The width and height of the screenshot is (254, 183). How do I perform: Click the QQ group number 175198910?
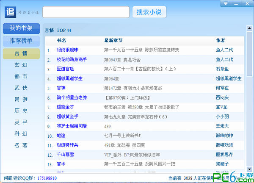47,178
